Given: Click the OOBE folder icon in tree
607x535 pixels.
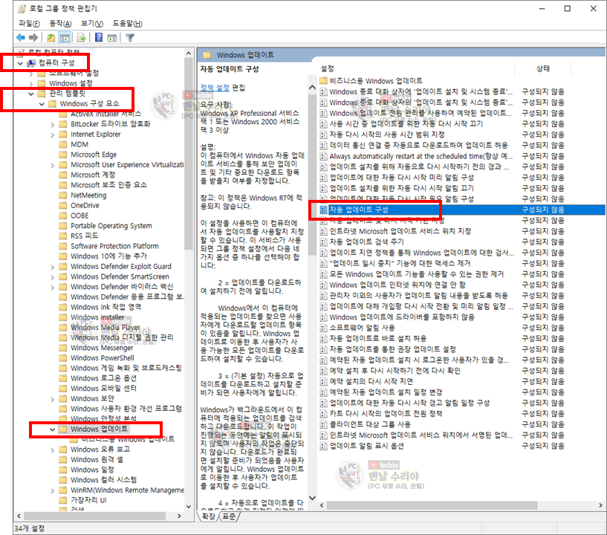Looking at the screenshot, I should (x=62, y=215).
